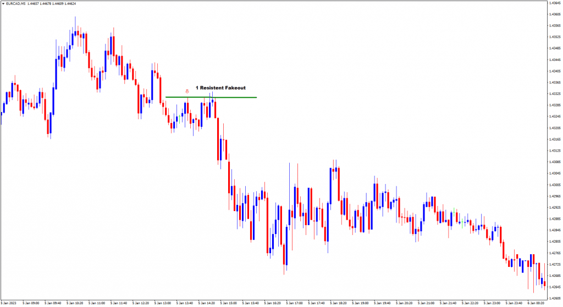This screenshot has width=563, height=307.
Task: Click the 1.42845 price axis label
Action: coord(554,230)
